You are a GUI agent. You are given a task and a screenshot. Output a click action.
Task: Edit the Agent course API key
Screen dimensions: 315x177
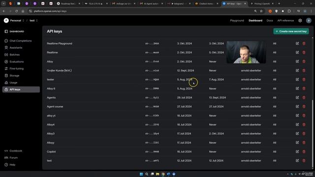(x=297, y=107)
